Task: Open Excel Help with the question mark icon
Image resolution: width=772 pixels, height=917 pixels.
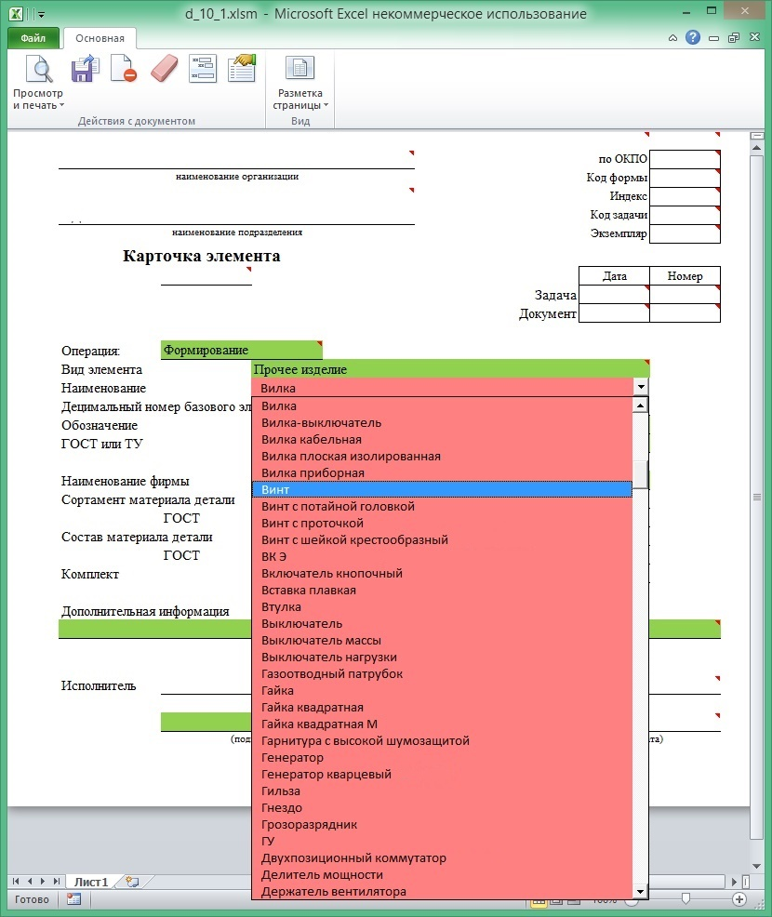Action: (693, 37)
